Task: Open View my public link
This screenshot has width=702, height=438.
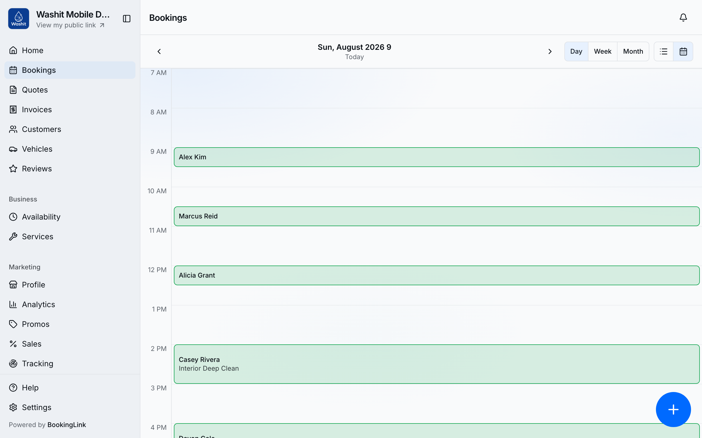Action: [70, 25]
